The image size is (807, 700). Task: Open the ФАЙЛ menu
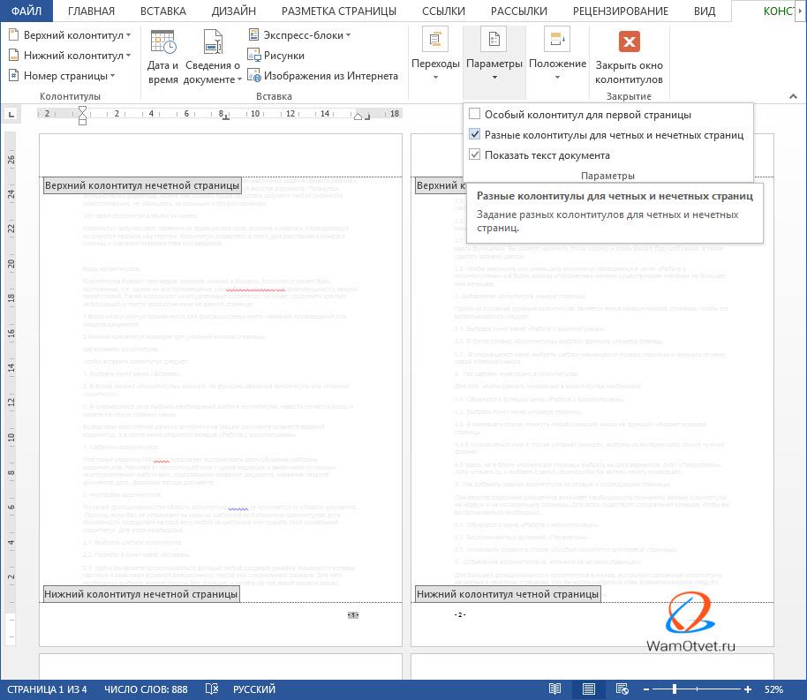[26, 11]
